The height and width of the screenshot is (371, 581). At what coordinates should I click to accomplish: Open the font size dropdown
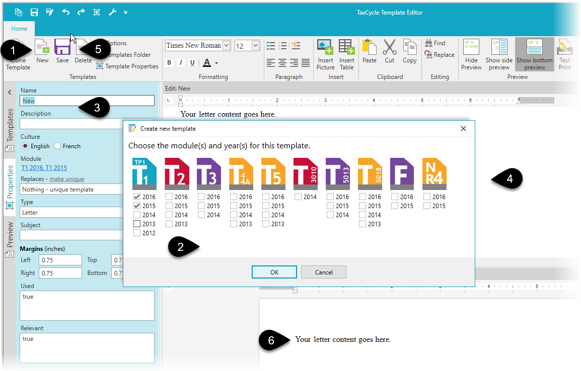tap(255, 46)
